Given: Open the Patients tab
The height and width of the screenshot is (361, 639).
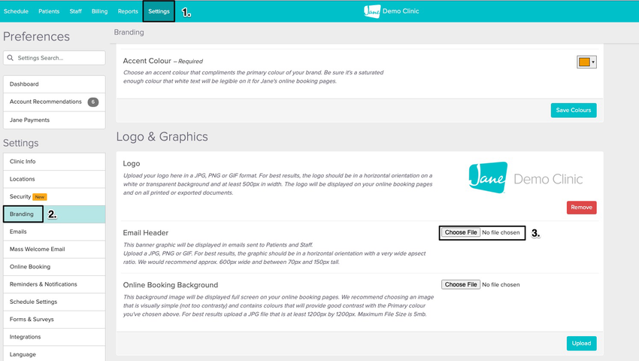Looking at the screenshot, I should click(x=49, y=11).
